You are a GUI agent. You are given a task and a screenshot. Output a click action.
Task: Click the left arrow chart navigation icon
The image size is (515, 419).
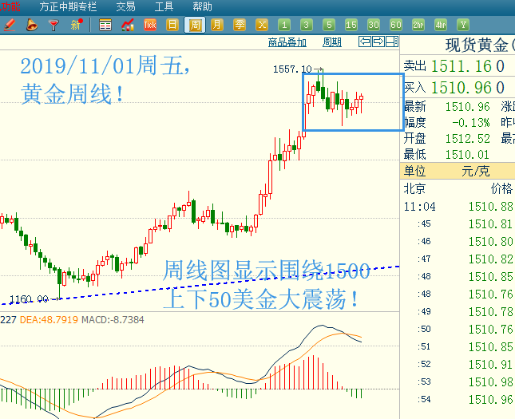[x=365, y=42]
